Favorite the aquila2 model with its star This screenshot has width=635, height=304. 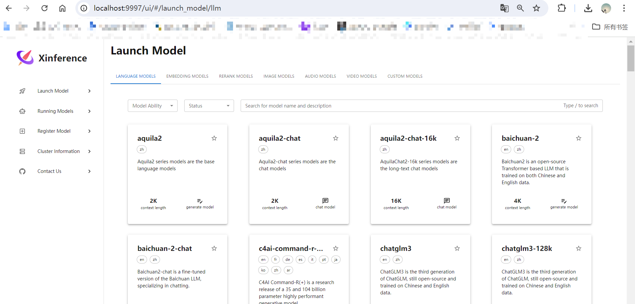pyautogui.click(x=214, y=138)
